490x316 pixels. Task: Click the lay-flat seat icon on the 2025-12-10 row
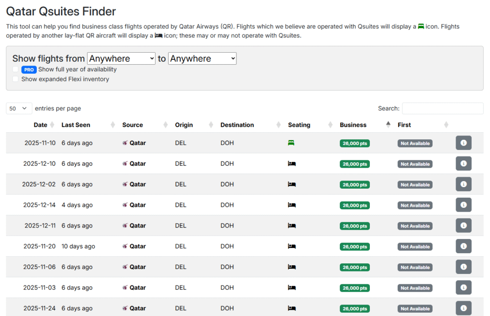tap(293, 163)
